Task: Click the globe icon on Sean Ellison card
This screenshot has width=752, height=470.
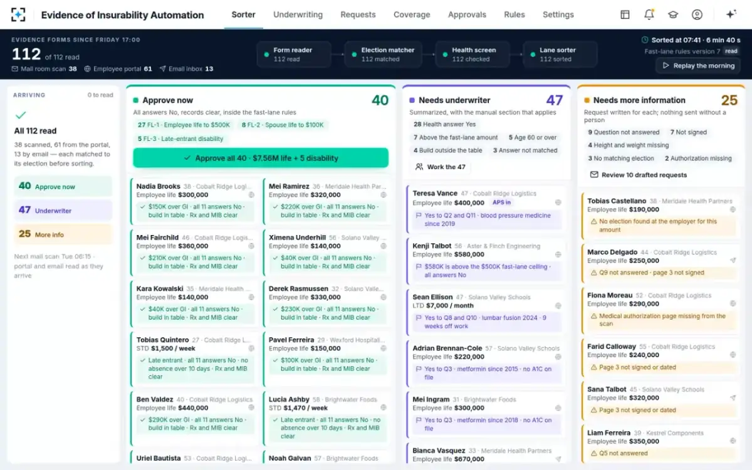Action: point(558,306)
